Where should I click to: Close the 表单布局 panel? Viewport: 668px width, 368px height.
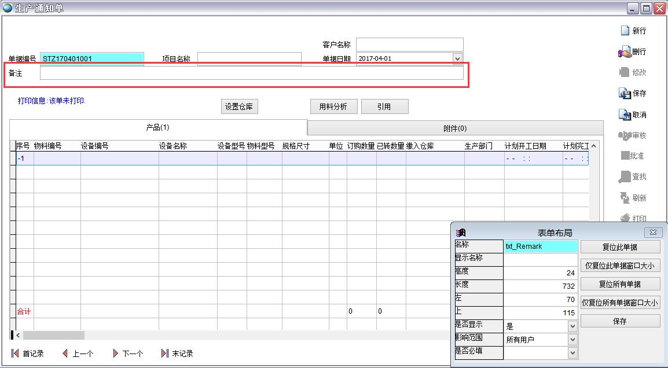[x=653, y=233]
